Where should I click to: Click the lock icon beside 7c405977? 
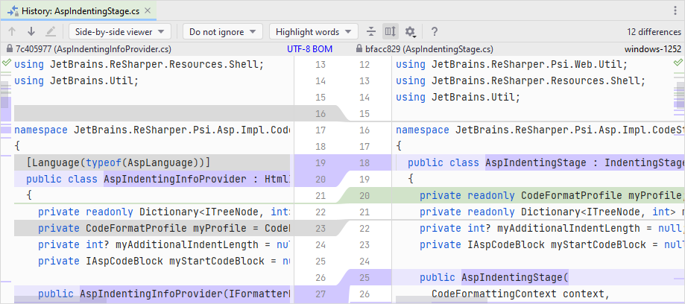[10, 49]
